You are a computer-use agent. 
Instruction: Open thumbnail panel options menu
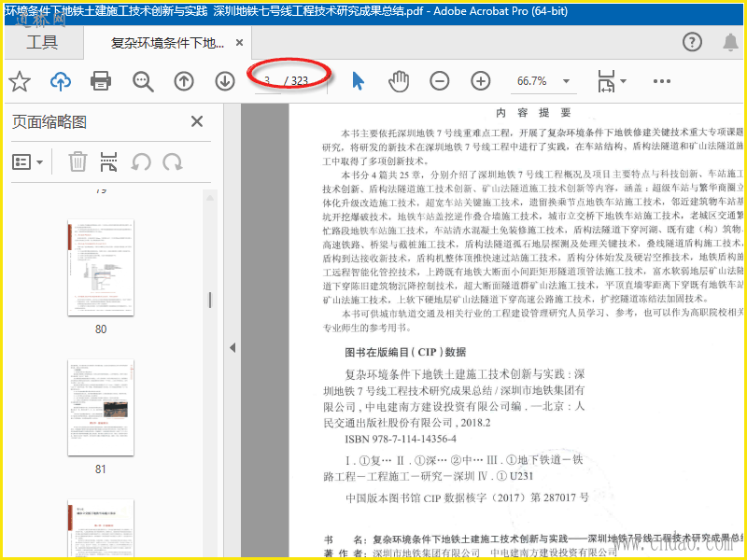pyautogui.click(x=28, y=162)
